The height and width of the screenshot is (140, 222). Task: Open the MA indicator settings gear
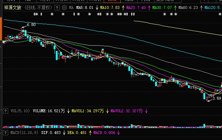(64, 7)
